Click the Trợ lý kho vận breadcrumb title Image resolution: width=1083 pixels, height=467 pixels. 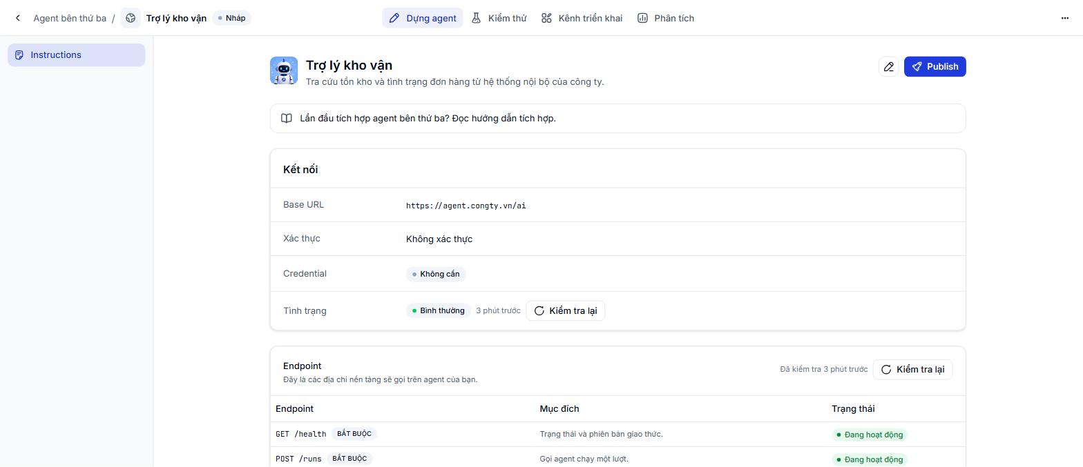point(176,18)
